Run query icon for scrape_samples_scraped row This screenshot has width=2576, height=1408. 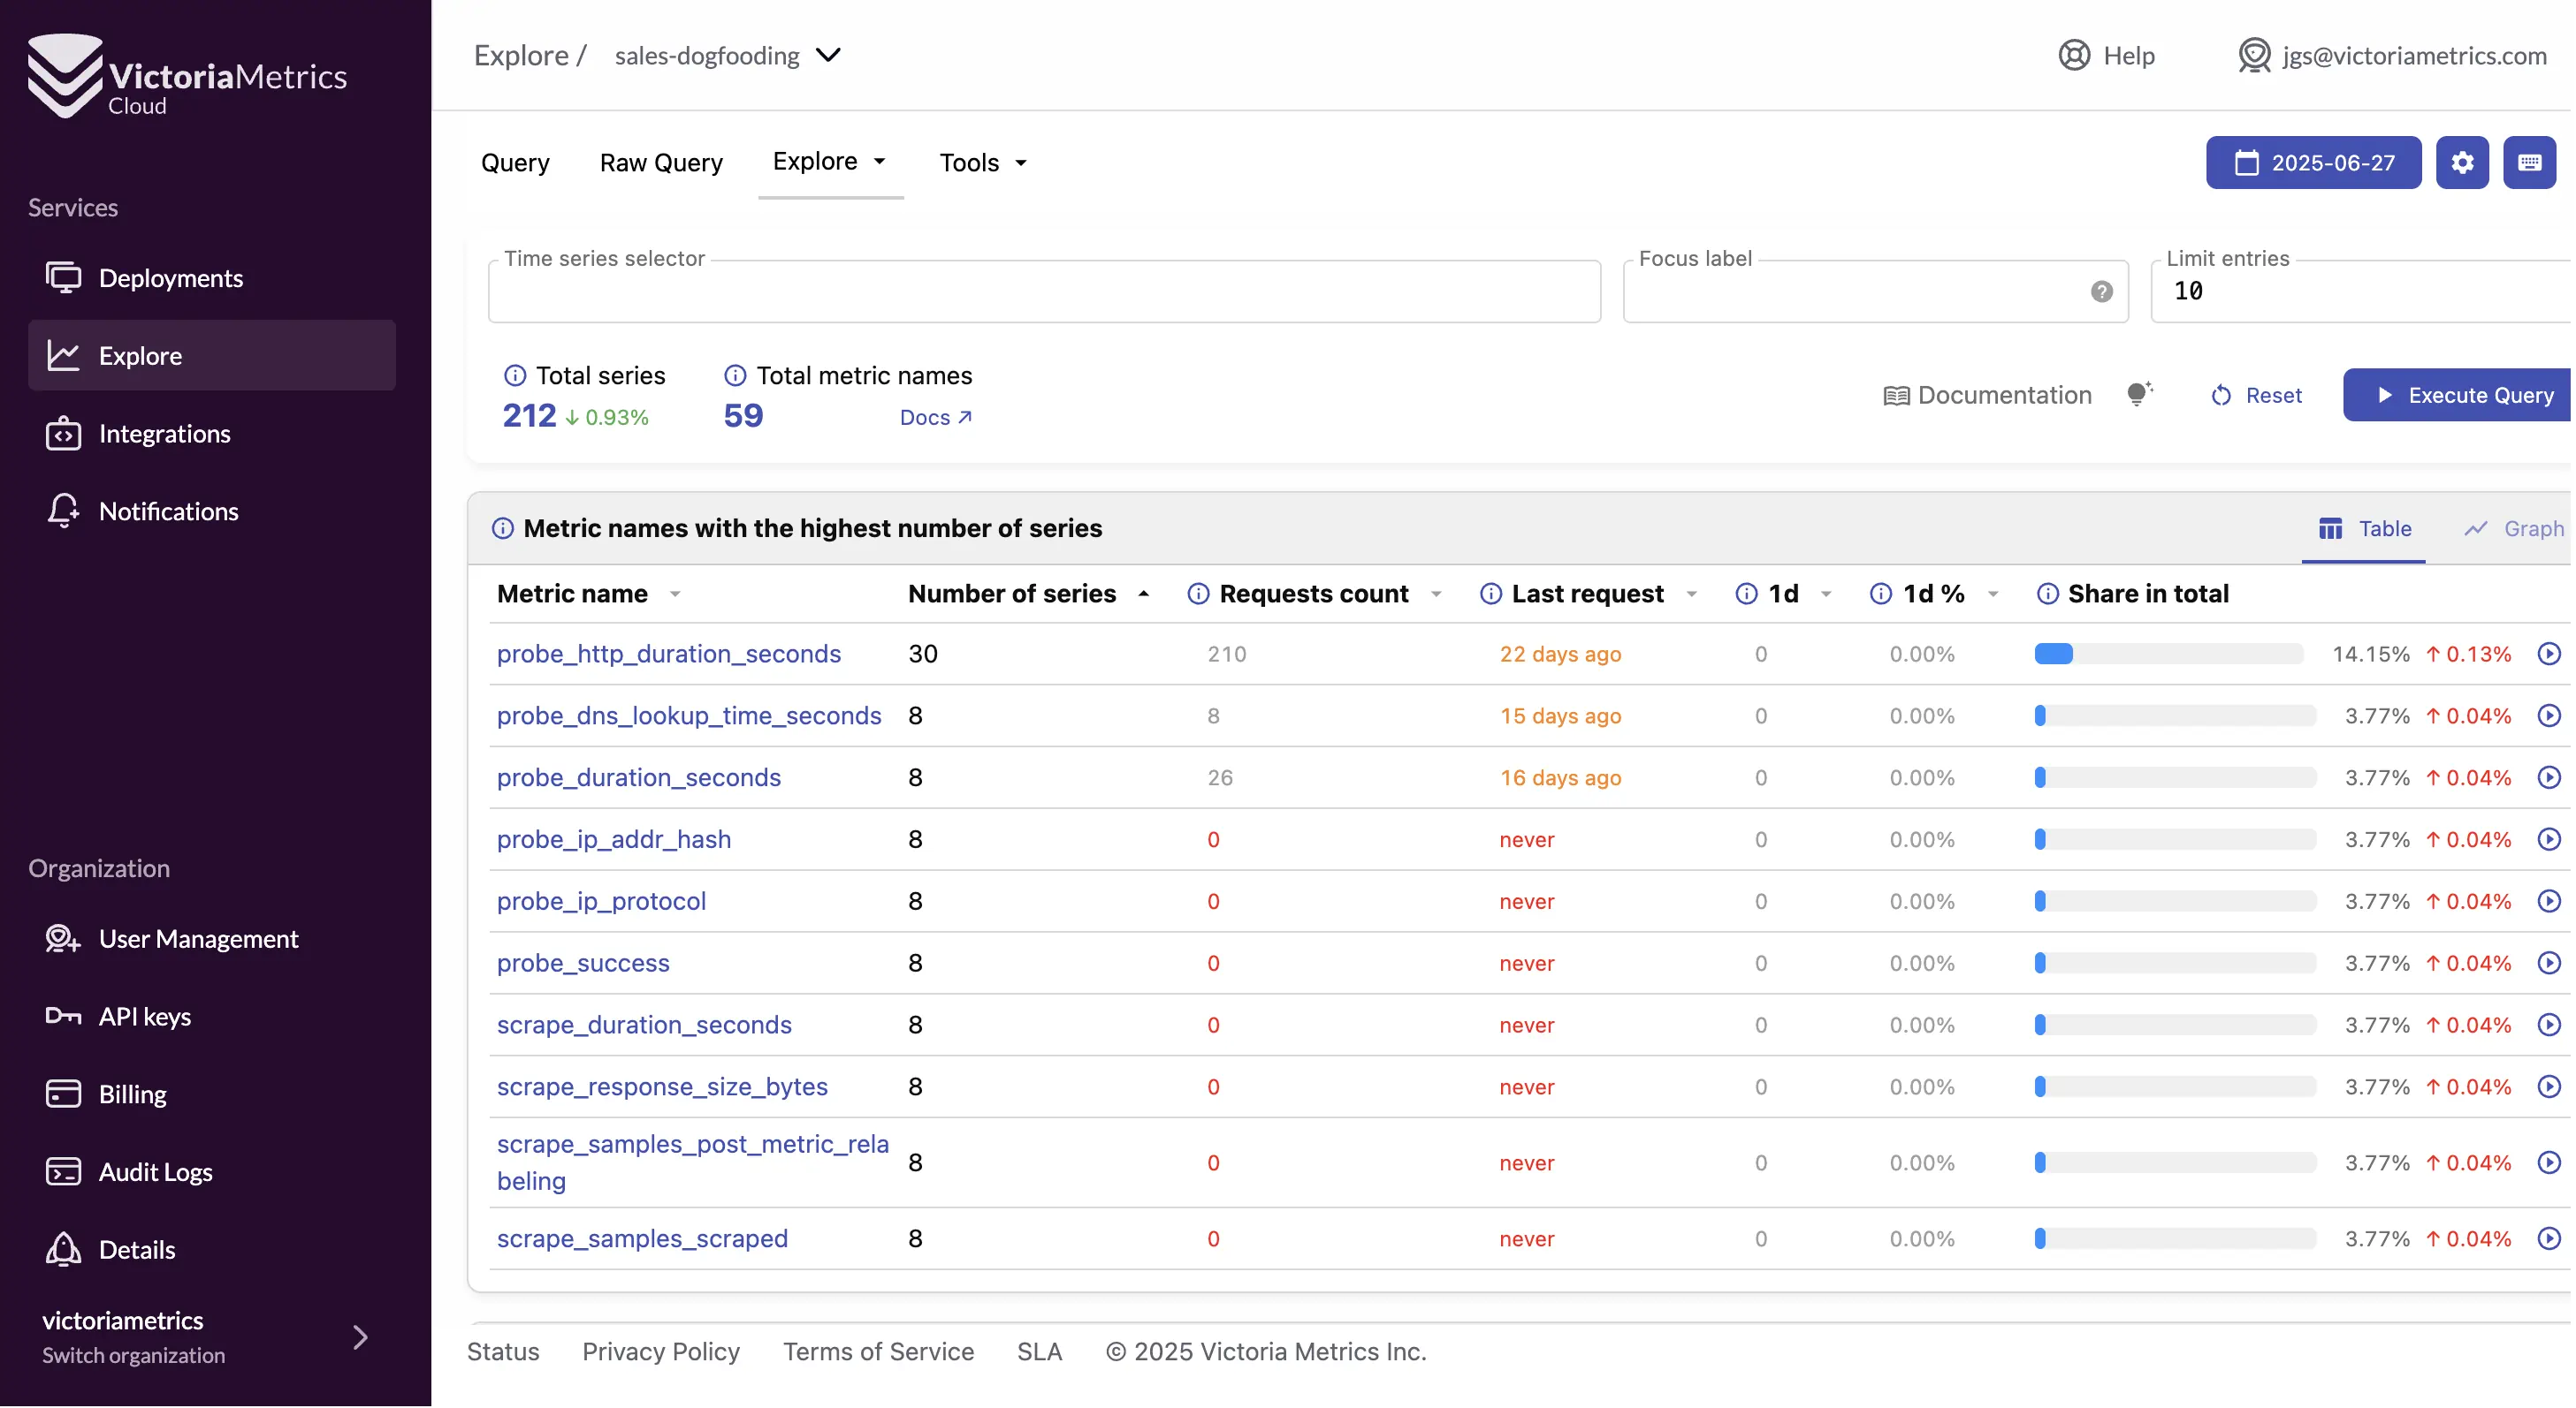[2549, 1240]
